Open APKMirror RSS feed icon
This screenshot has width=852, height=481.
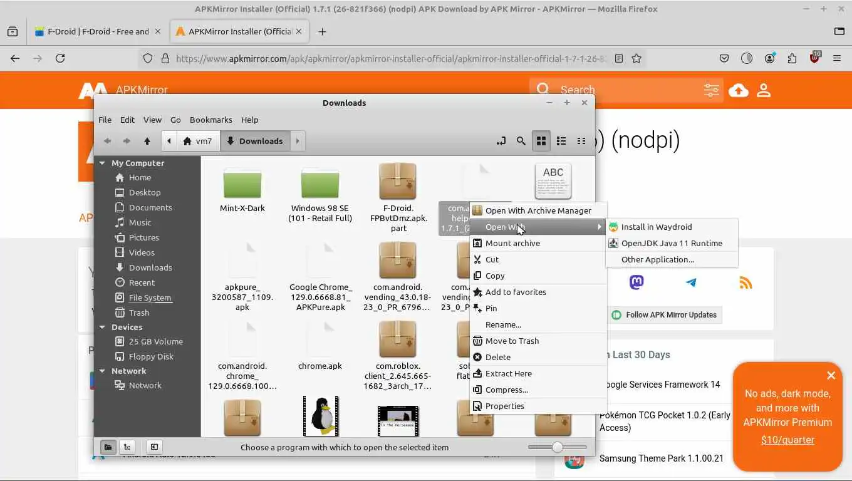[745, 282]
